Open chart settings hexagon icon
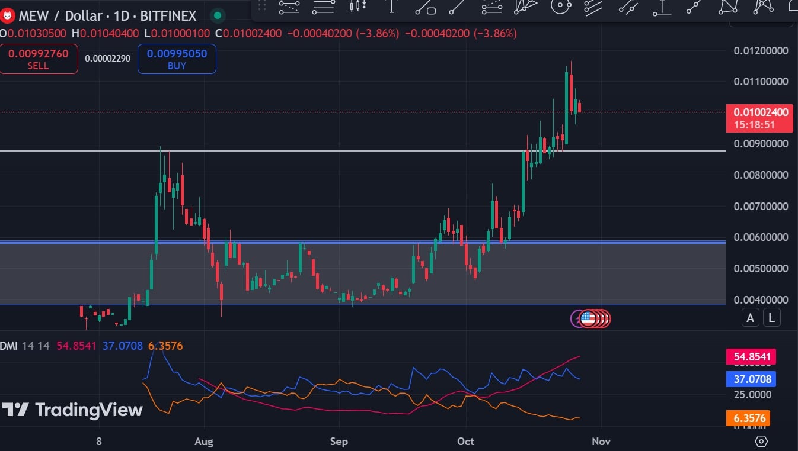The image size is (798, 451). pyautogui.click(x=762, y=442)
